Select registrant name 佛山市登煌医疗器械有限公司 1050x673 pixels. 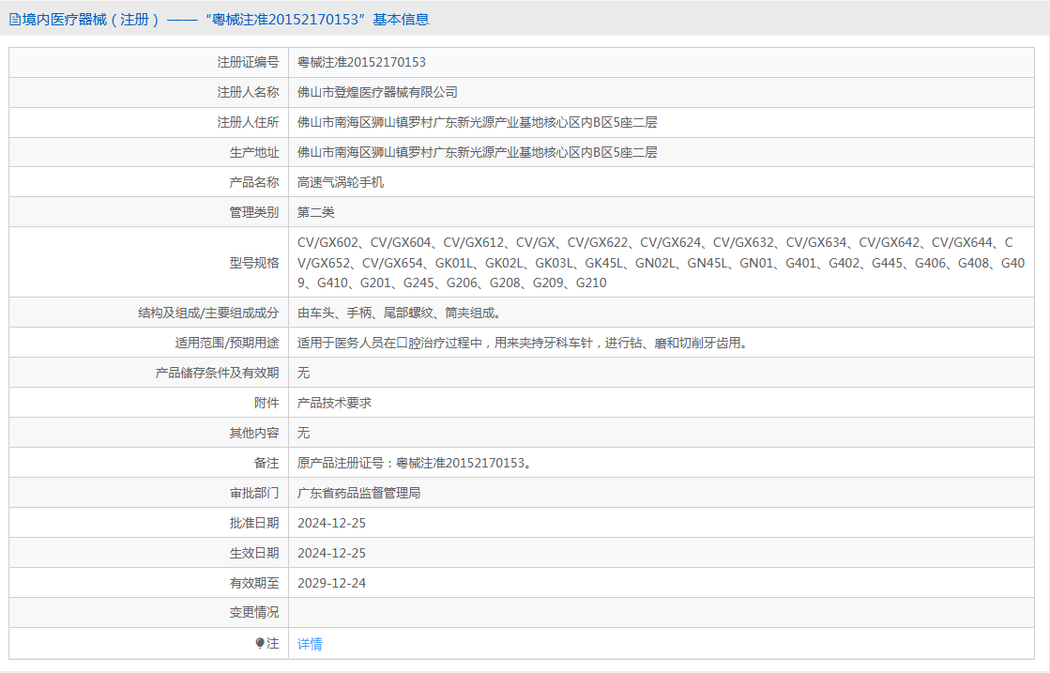pyautogui.click(x=377, y=92)
